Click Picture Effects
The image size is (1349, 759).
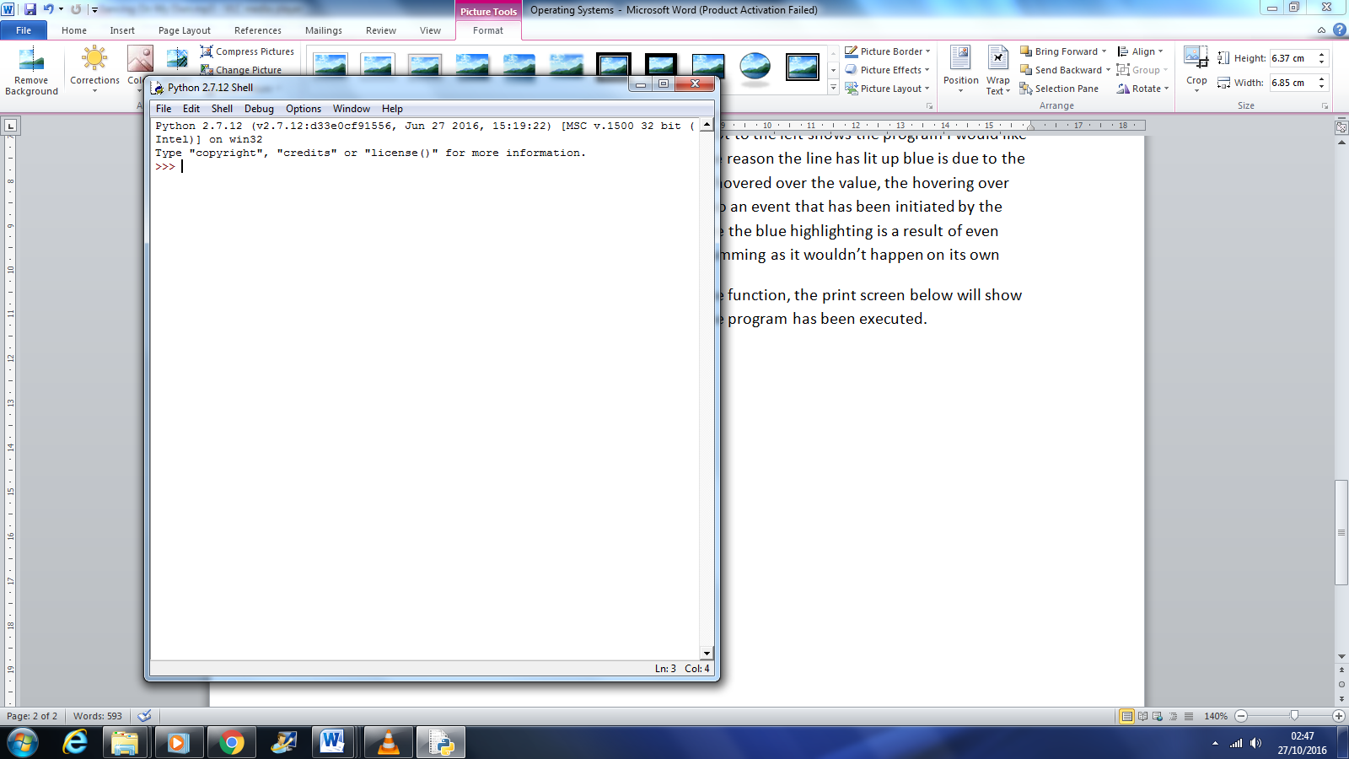tap(885, 70)
